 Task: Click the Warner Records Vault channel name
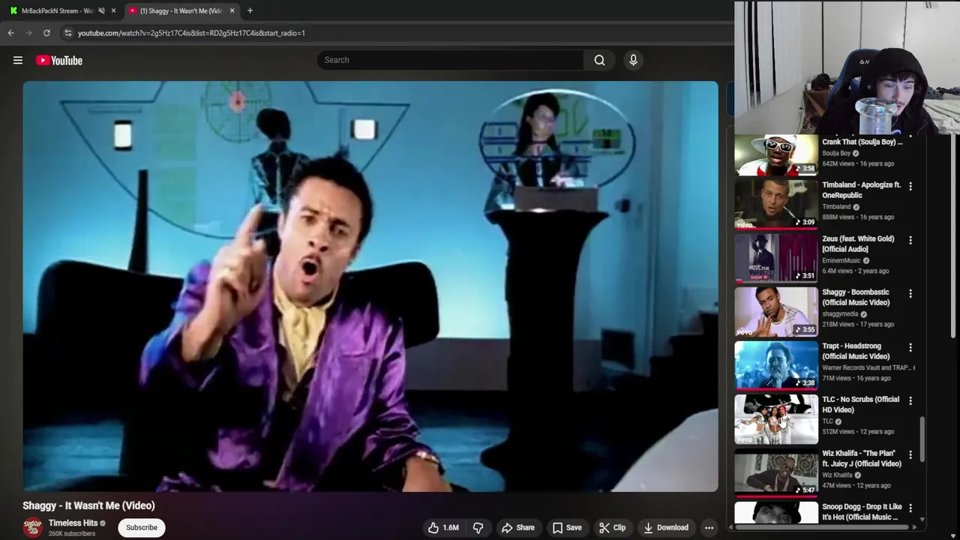866,367
